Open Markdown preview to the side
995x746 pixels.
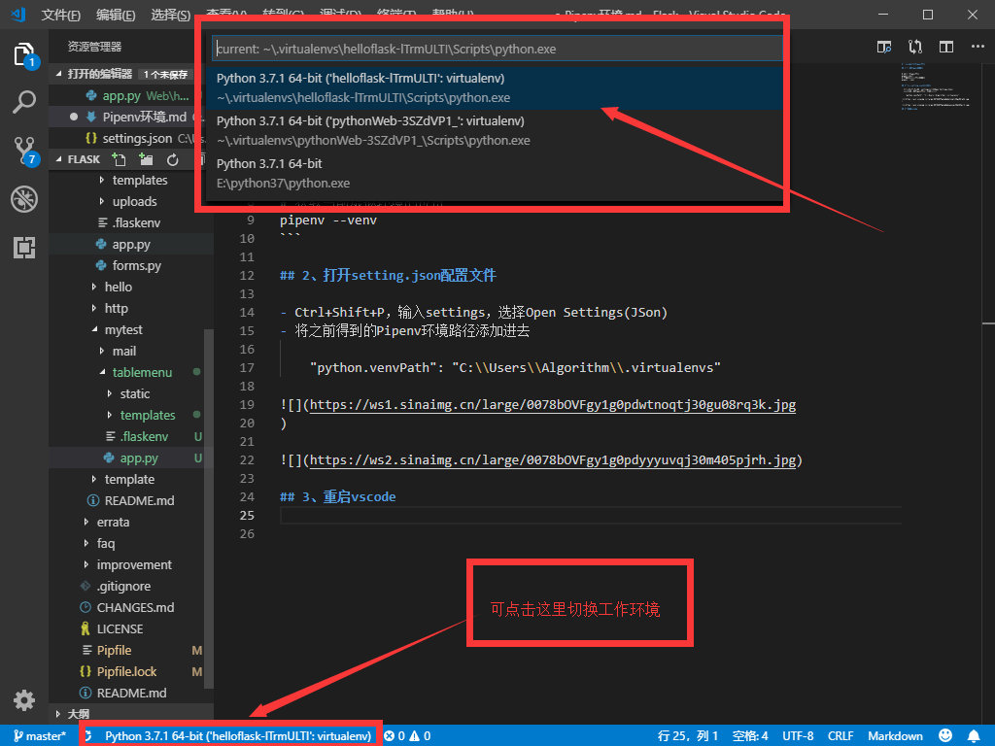885,46
